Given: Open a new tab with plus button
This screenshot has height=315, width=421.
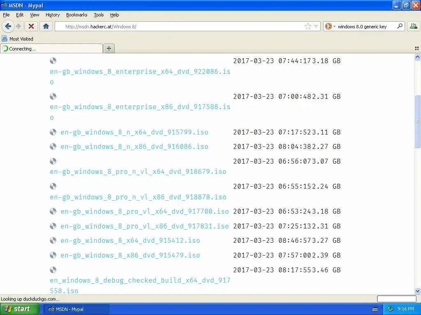Looking at the screenshot, I should pos(109,48).
